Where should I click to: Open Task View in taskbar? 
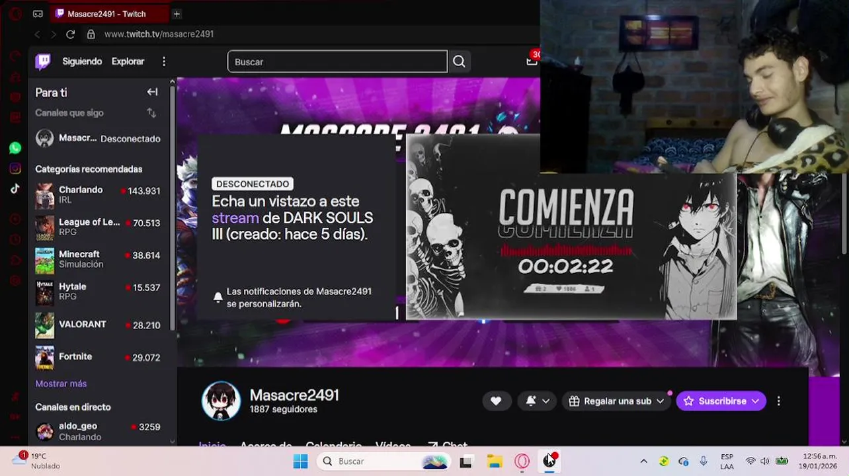pyautogui.click(x=465, y=461)
